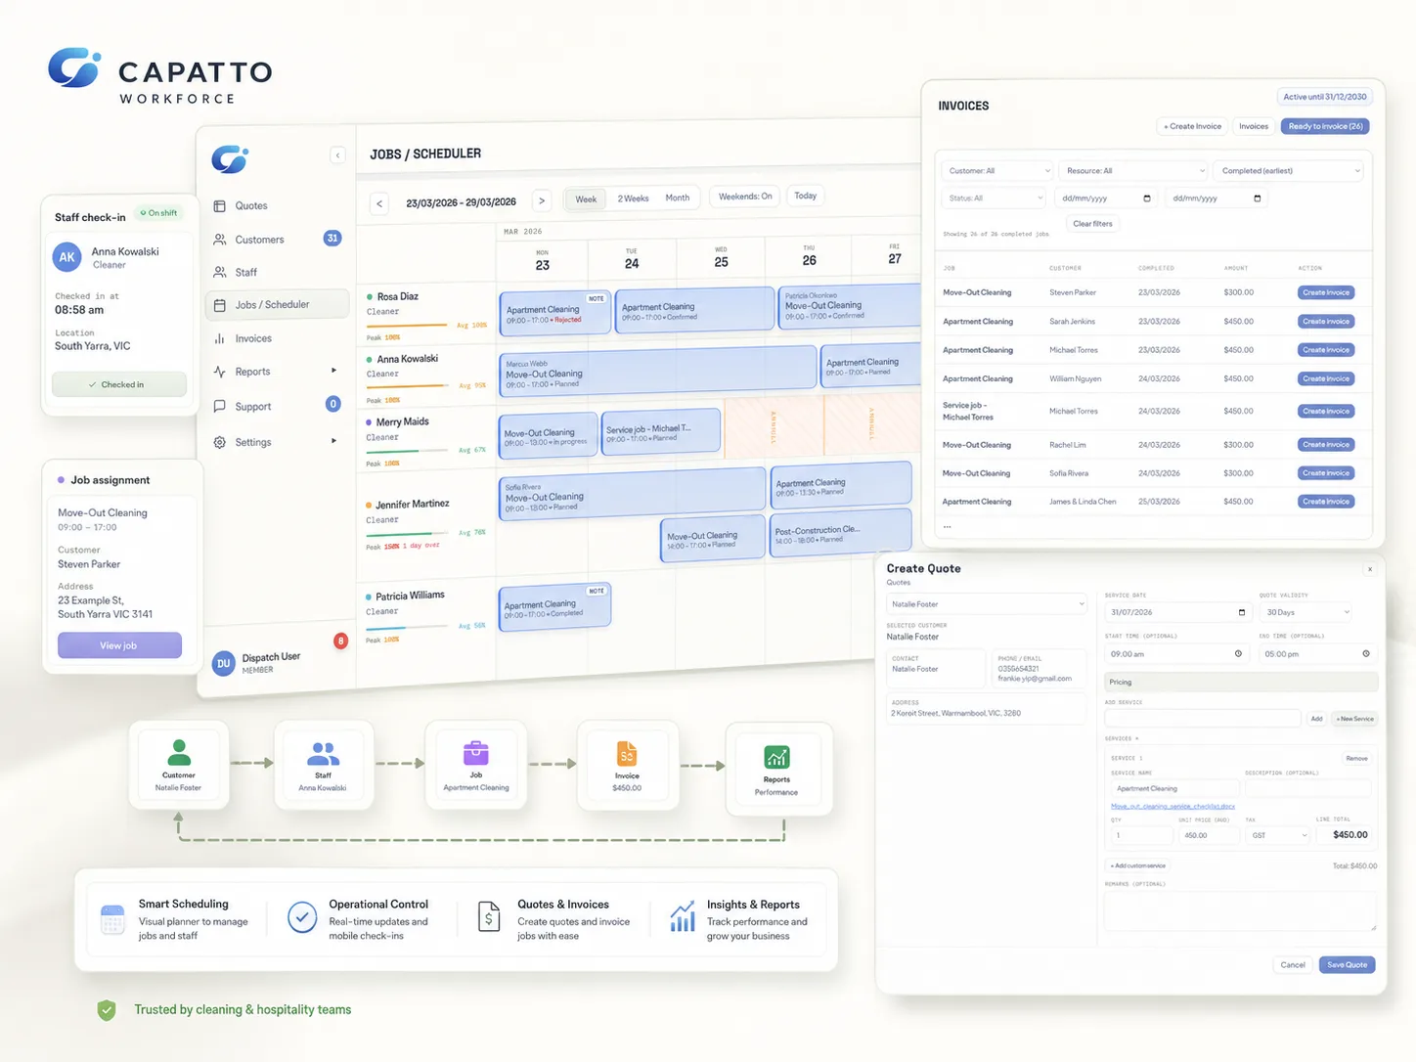Open the Natalie Foster customer dropdown
The width and height of the screenshot is (1416, 1062).
click(986, 604)
